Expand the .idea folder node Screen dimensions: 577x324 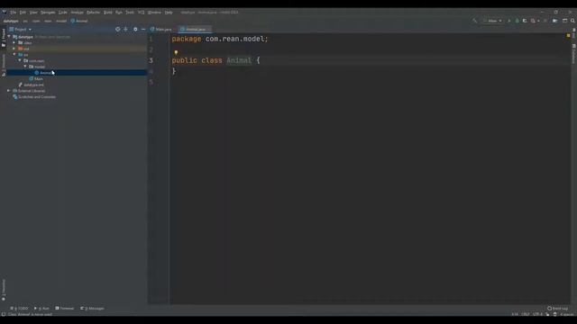tap(14, 42)
